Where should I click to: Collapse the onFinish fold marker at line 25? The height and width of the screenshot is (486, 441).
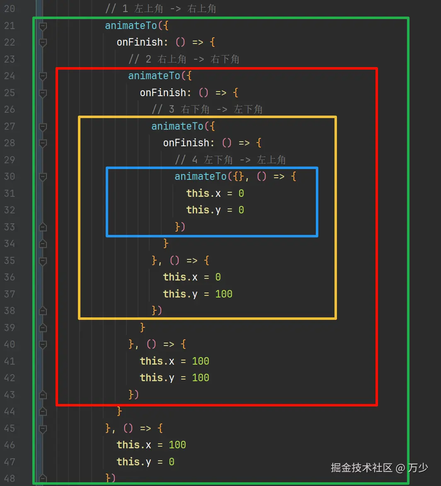pos(43,93)
